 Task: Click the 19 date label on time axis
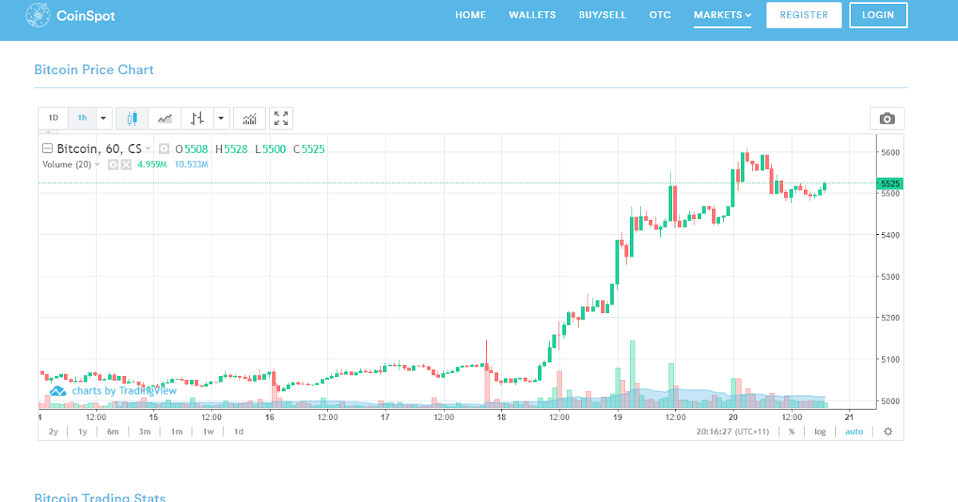coord(618,417)
